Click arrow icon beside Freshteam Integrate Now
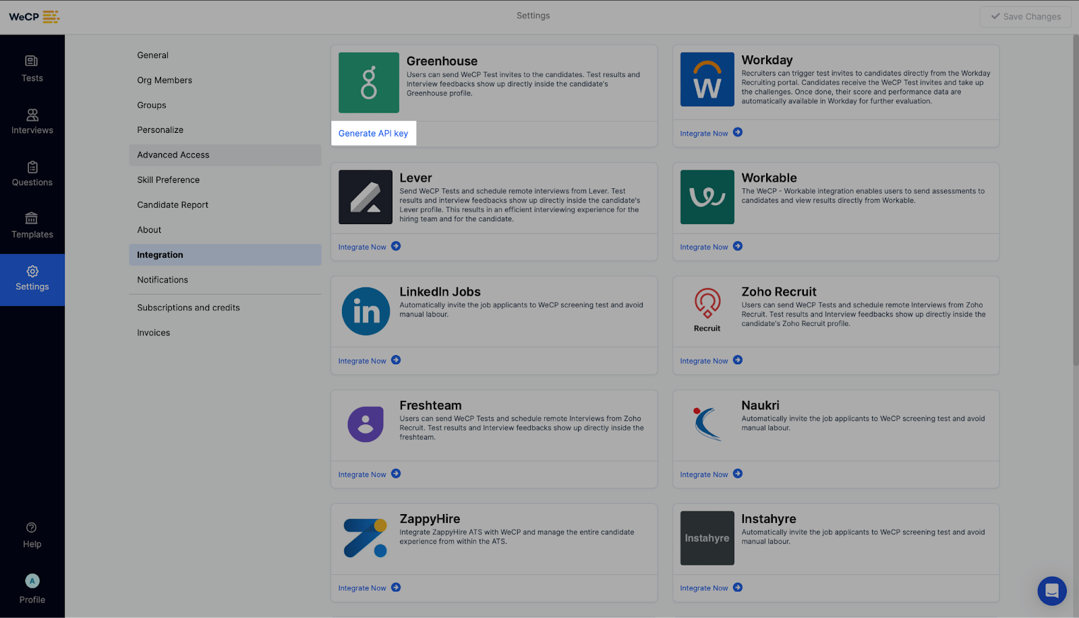The image size is (1079, 618). [396, 474]
